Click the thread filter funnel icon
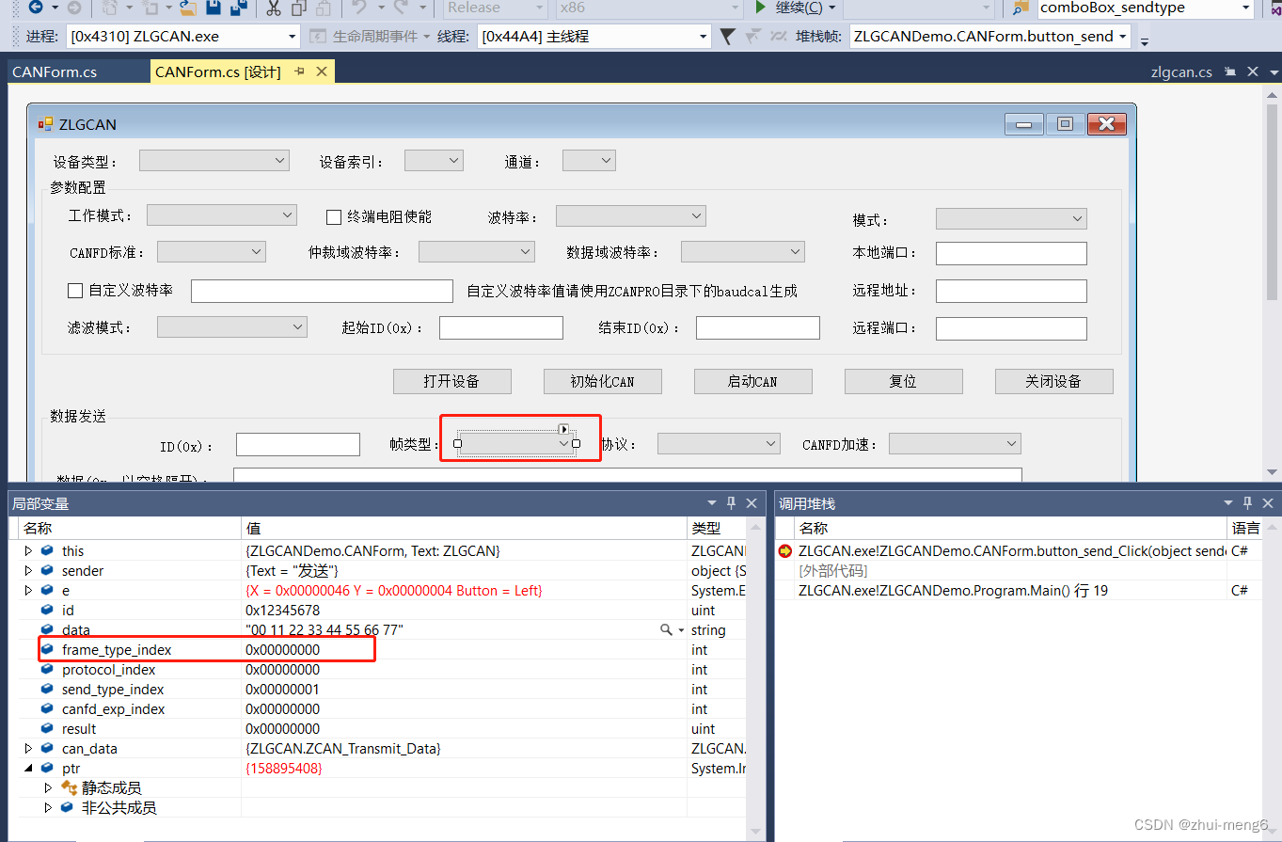This screenshot has height=842, width=1282. (728, 37)
